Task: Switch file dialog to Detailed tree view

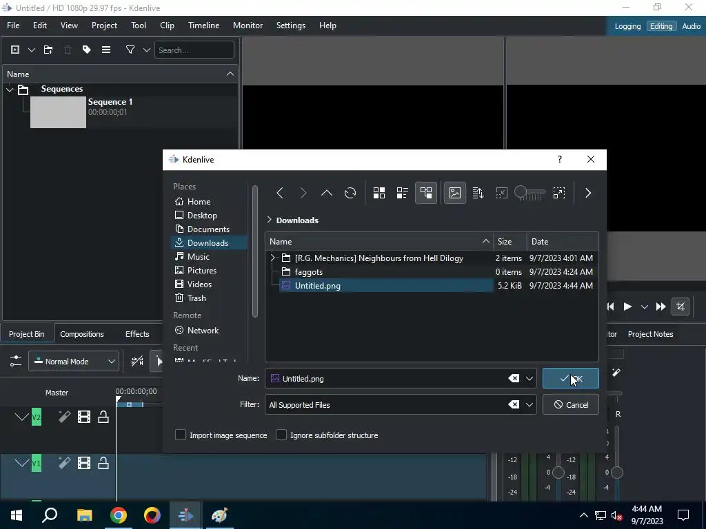Action: tap(426, 193)
